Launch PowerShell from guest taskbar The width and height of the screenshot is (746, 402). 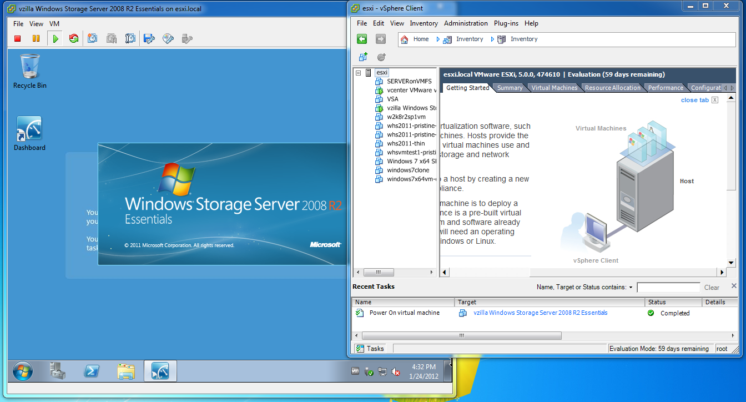[x=92, y=371]
